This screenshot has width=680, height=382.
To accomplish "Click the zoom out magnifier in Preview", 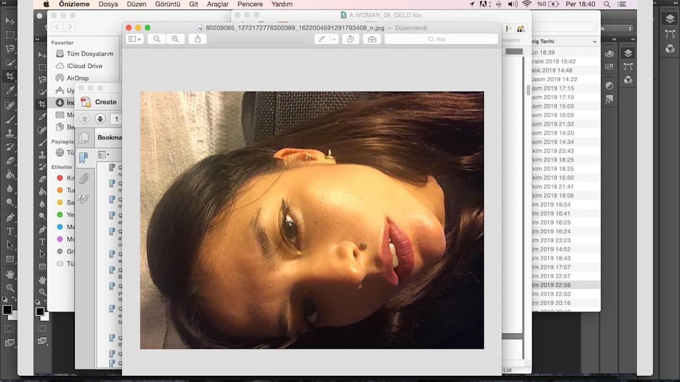I will [x=156, y=39].
